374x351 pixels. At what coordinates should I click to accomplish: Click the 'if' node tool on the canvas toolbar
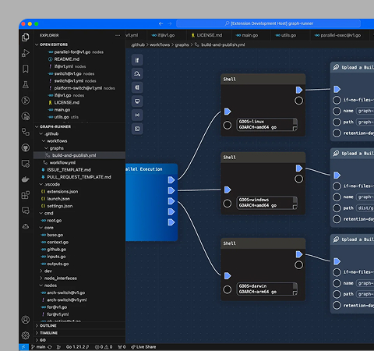click(137, 60)
